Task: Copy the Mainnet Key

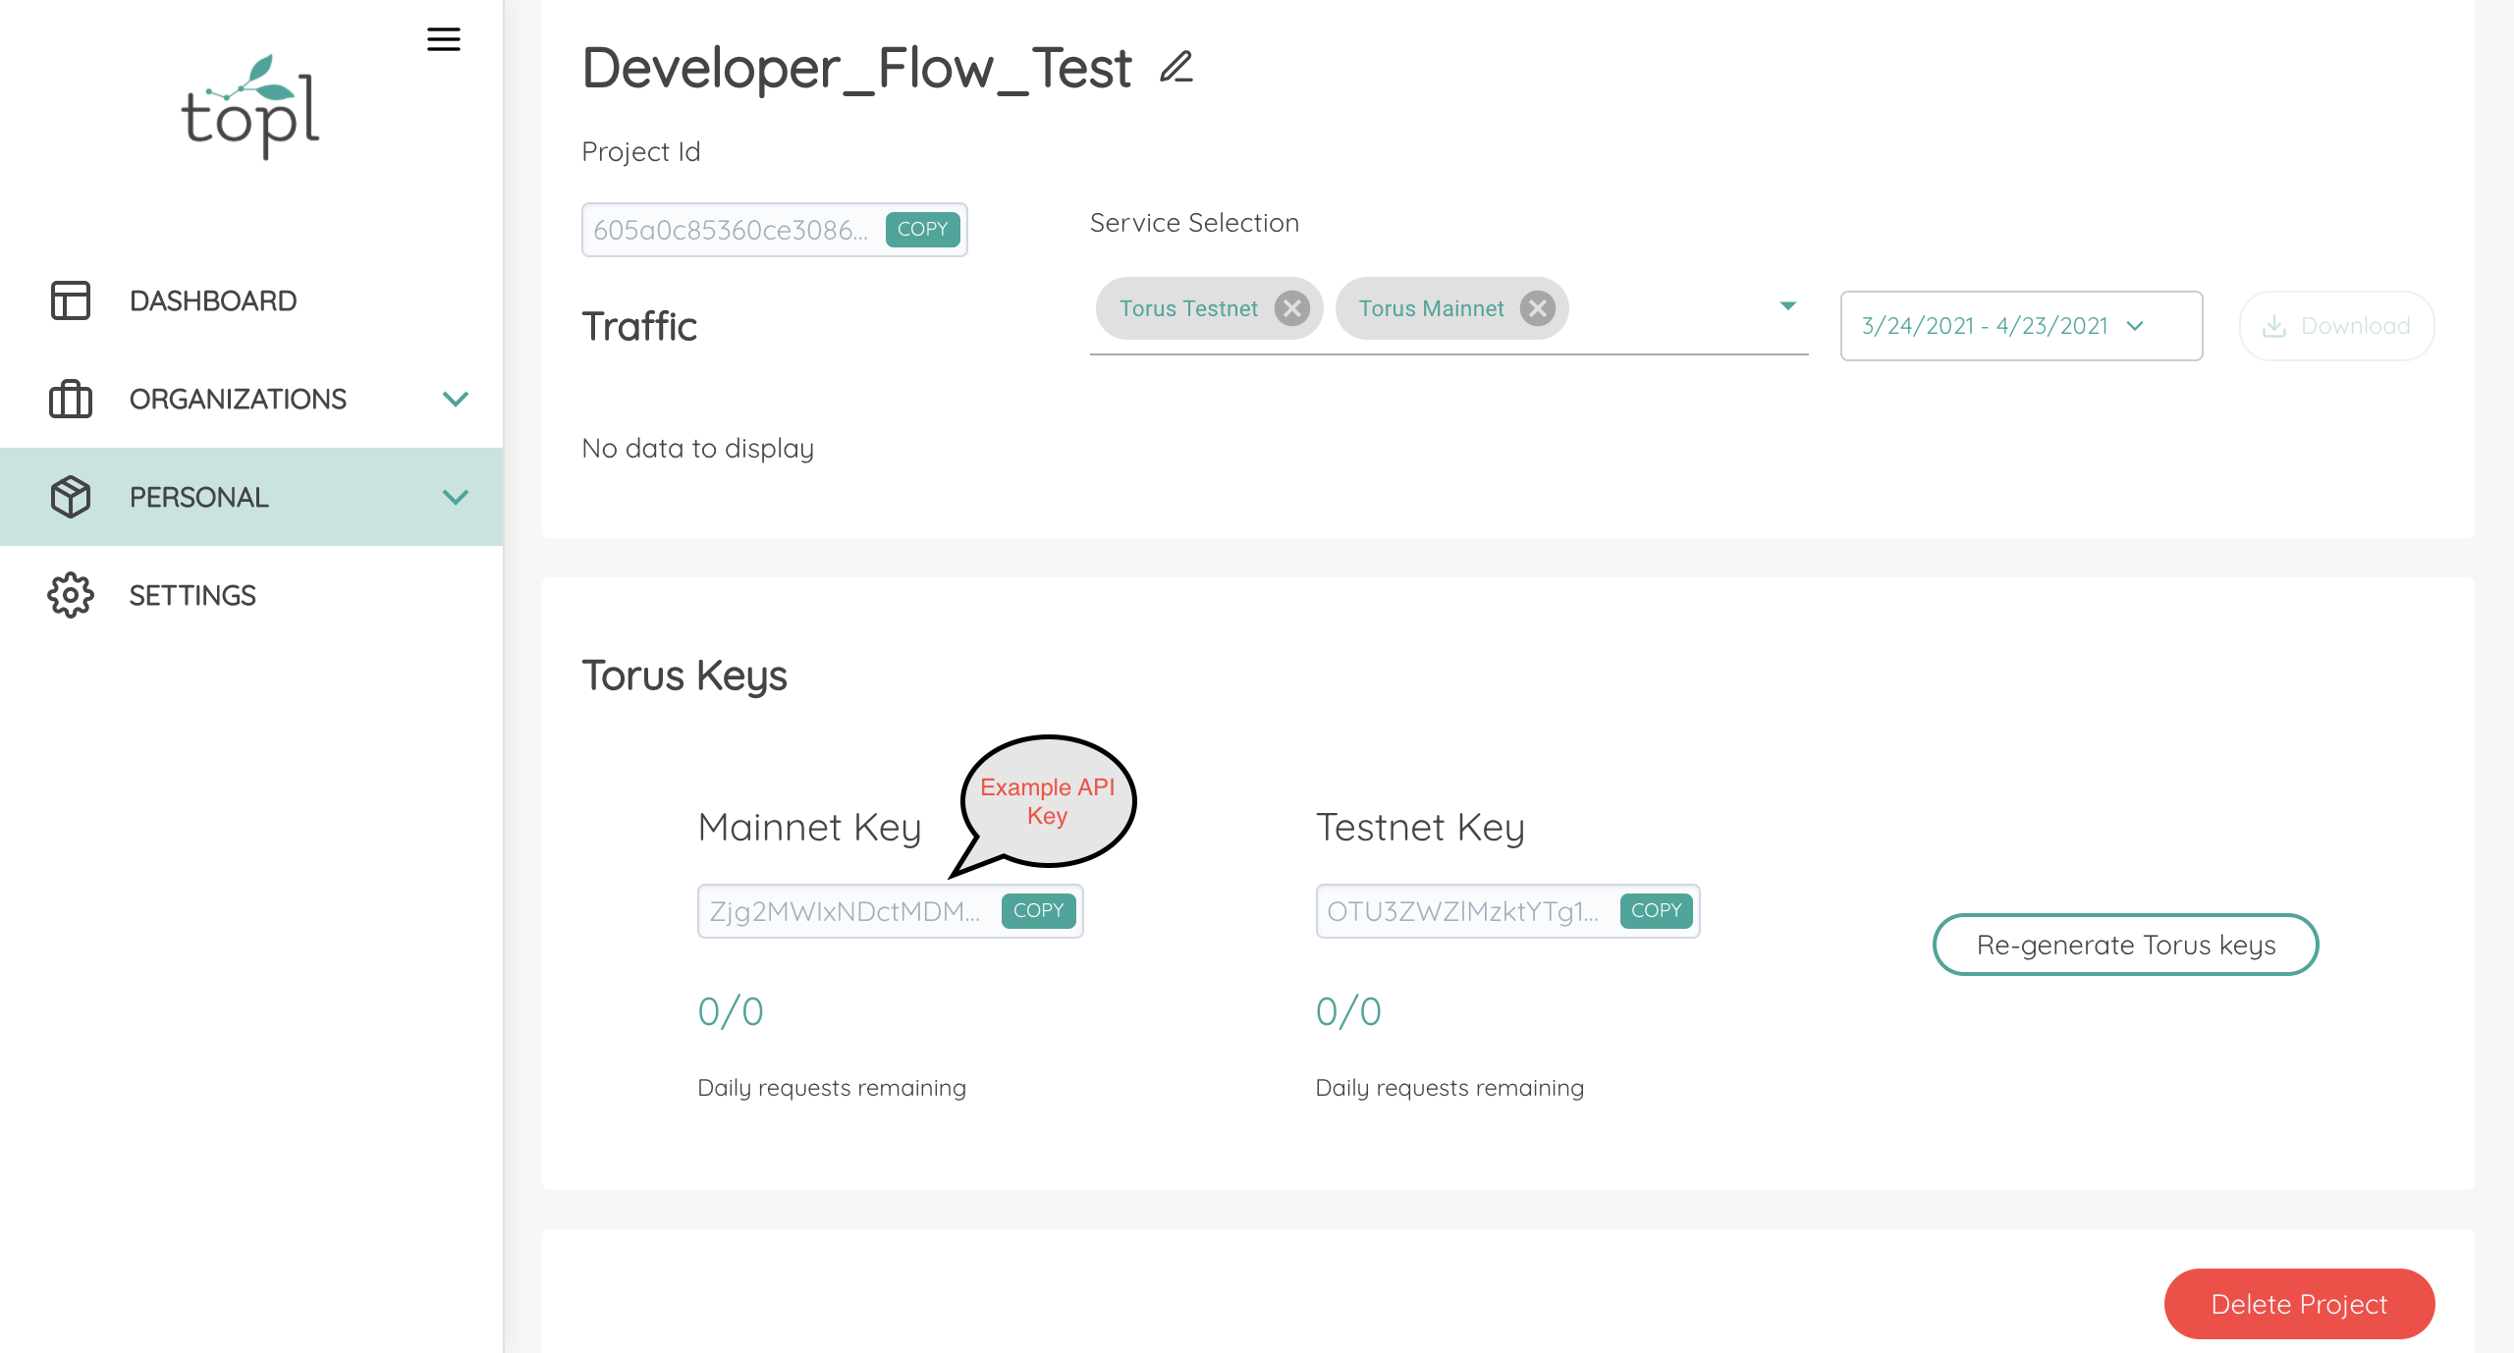Action: tap(1038, 910)
